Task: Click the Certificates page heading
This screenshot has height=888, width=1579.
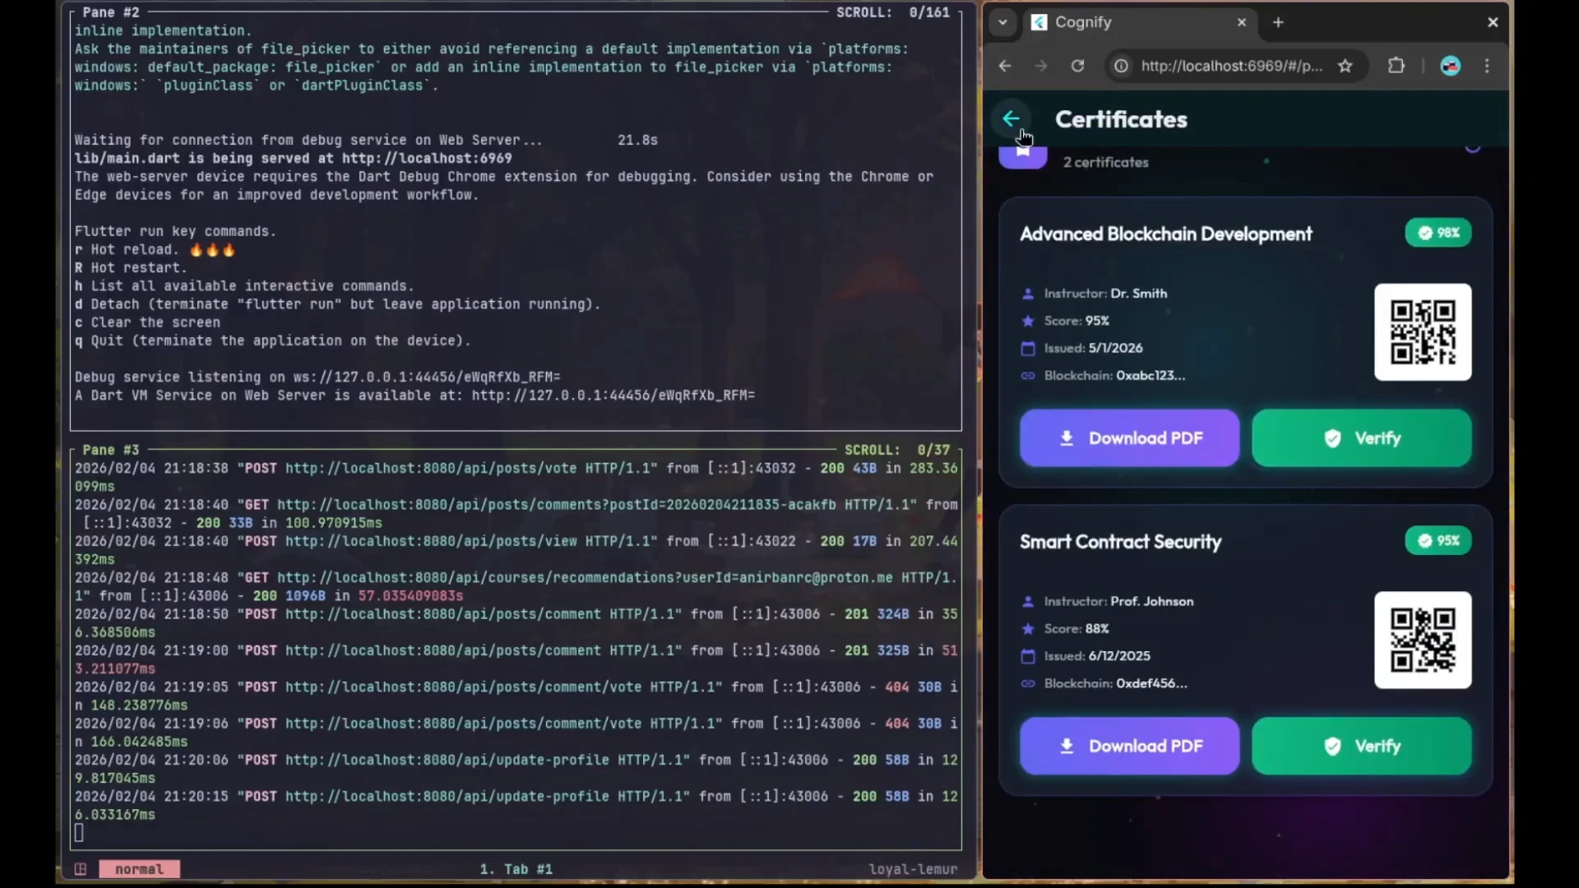Action: coord(1121,119)
